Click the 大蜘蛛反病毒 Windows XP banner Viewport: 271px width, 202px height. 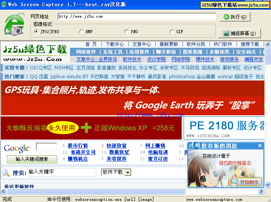pyautogui.click(x=91, y=128)
